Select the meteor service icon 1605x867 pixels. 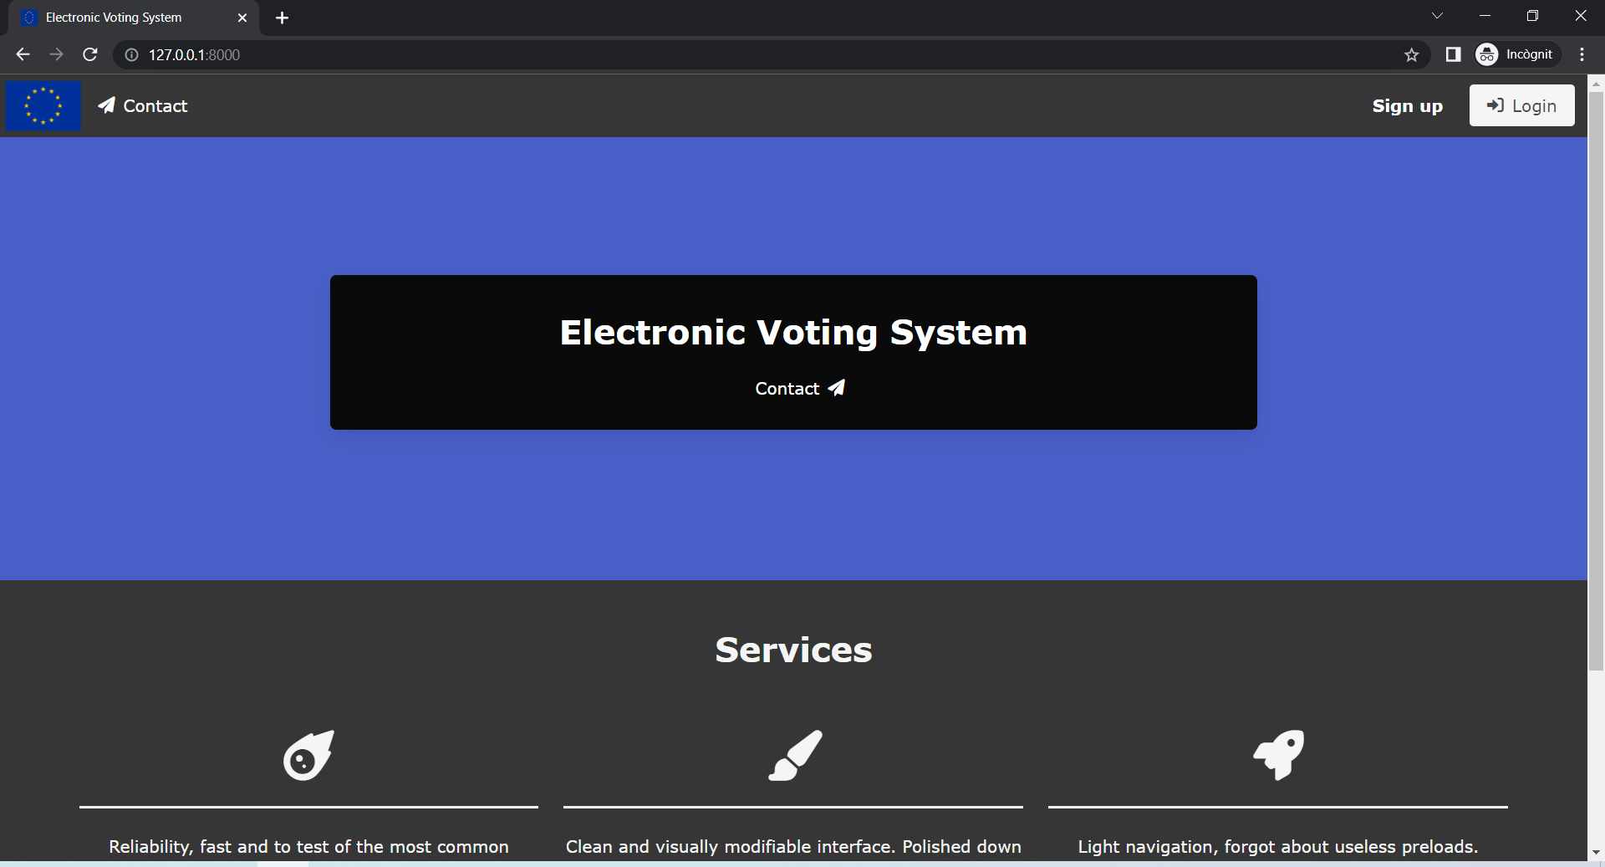pos(308,755)
